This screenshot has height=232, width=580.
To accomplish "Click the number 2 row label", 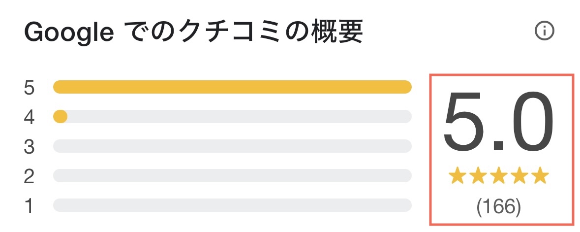I will tap(29, 177).
